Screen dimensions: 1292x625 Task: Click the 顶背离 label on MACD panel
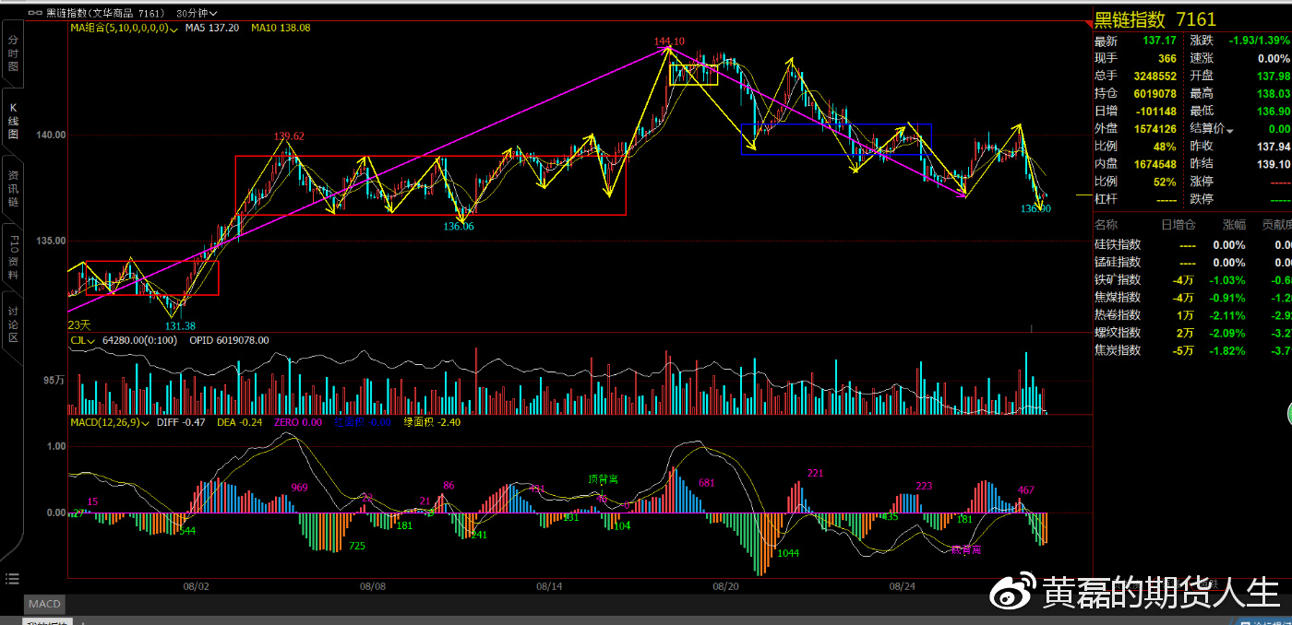[x=604, y=479]
